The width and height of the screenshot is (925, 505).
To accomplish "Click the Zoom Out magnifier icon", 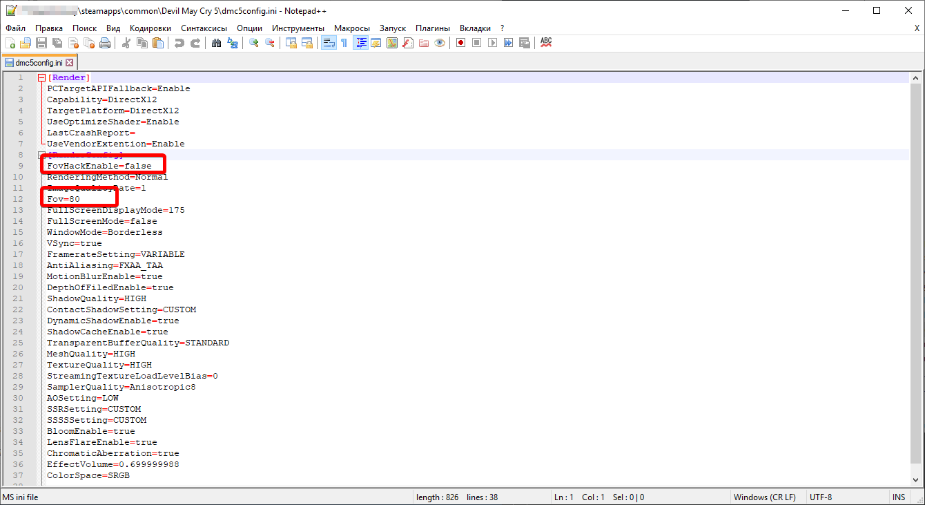I will coord(270,43).
